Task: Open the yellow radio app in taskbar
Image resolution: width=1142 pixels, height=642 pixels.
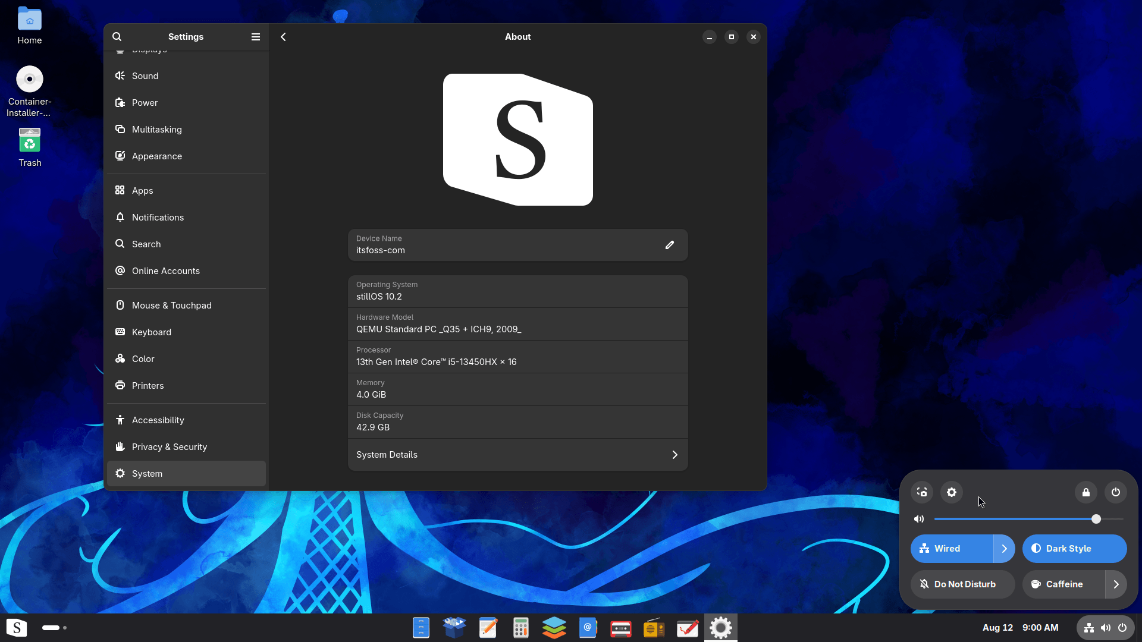Action: [654, 628]
